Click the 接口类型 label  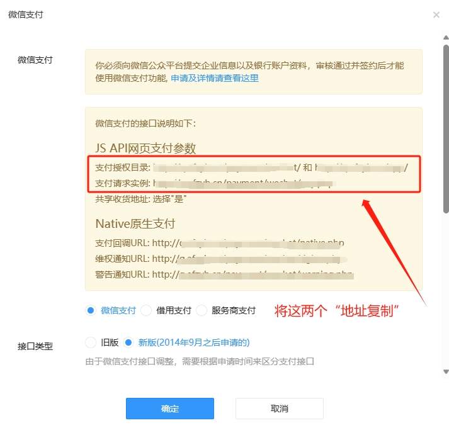point(35,346)
